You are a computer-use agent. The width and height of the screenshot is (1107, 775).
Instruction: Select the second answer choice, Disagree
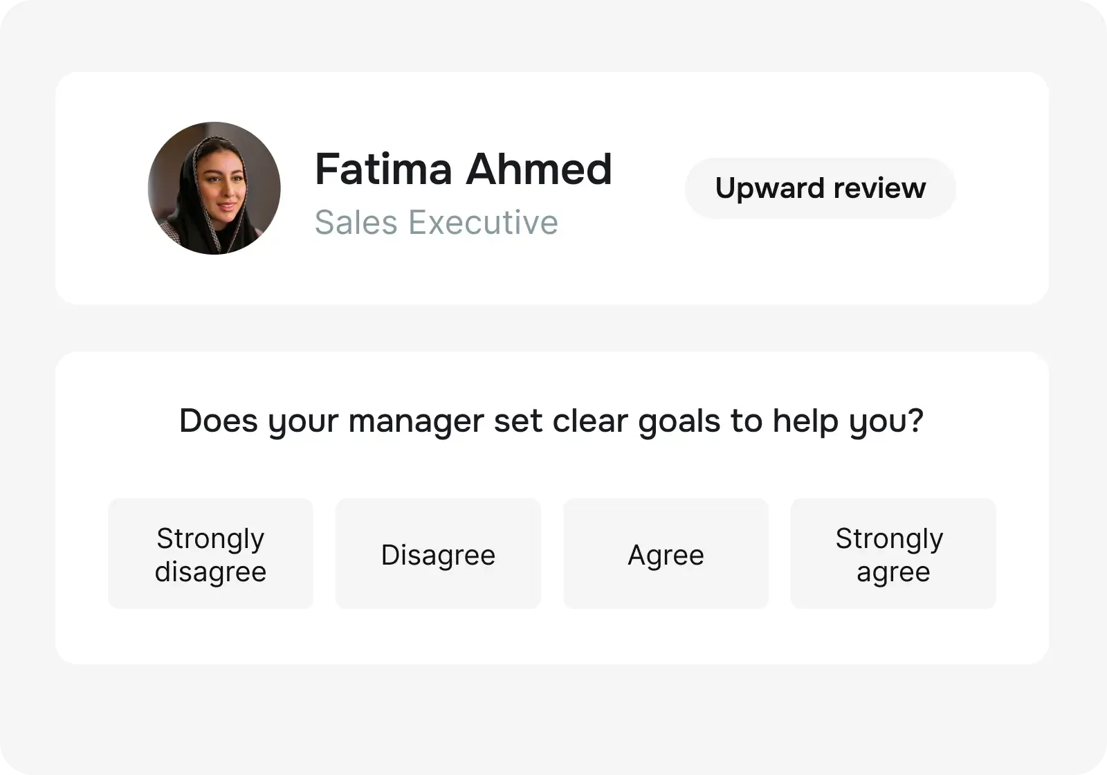[438, 554]
